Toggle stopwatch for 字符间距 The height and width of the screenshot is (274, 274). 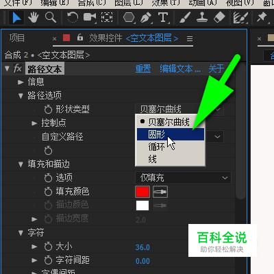[x=48, y=260]
